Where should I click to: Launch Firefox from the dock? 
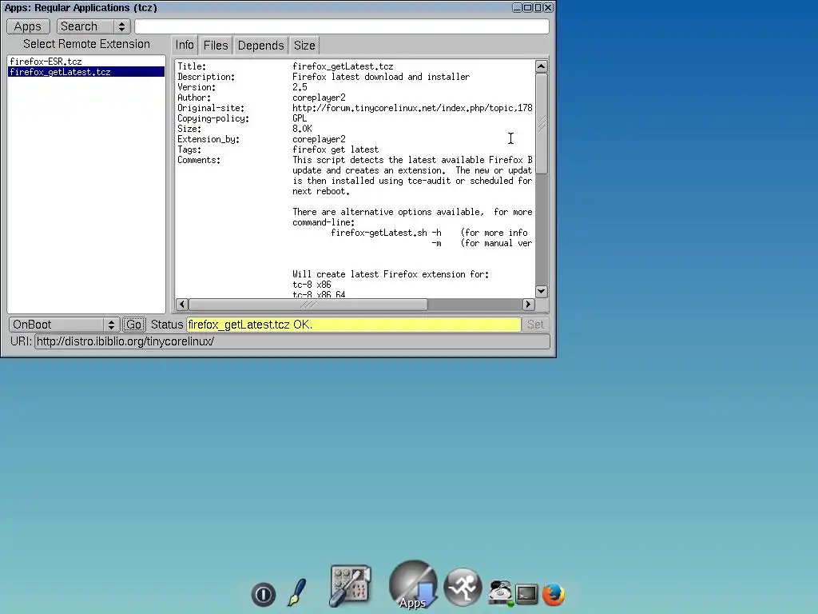[x=554, y=594]
